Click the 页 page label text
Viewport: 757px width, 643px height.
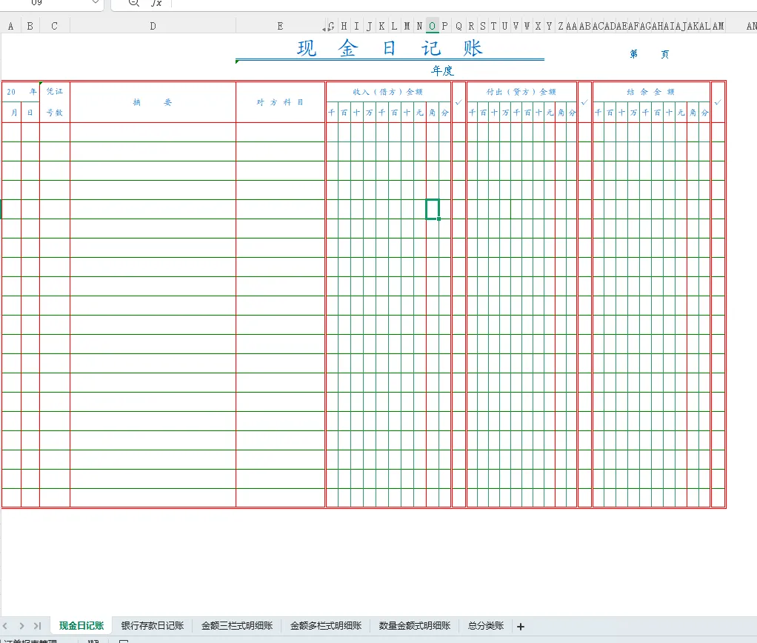pyautogui.click(x=665, y=54)
